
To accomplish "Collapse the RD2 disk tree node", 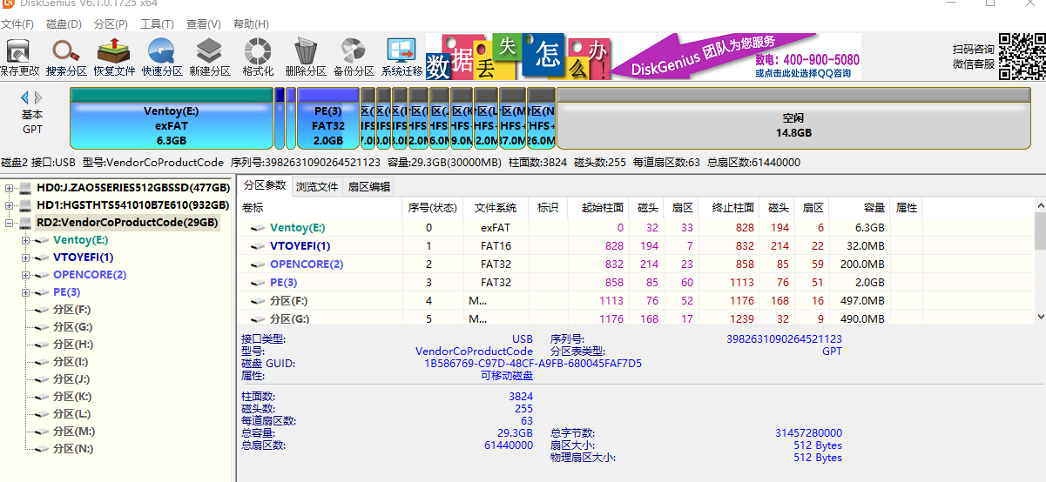I will pyautogui.click(x=10, y=223).
